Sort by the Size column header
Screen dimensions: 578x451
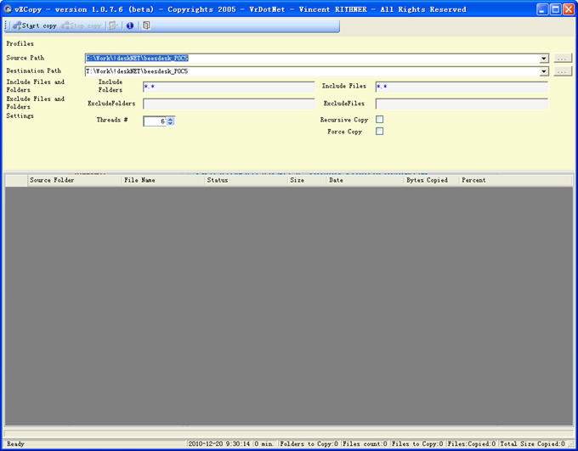click(307, 180)
